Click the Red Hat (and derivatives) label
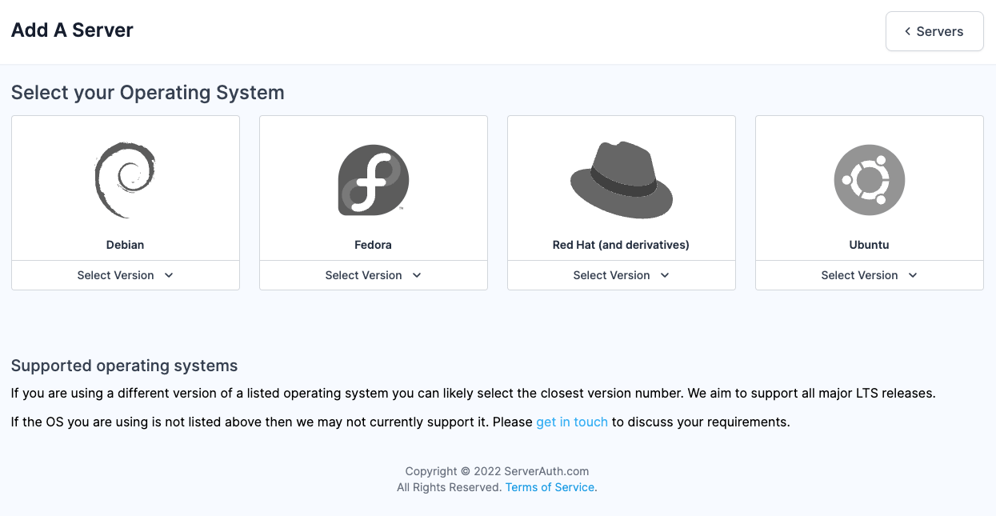 621,245
